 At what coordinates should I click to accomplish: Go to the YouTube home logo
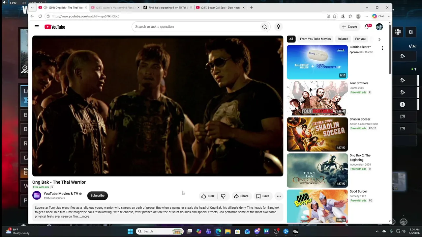point(55,27)
